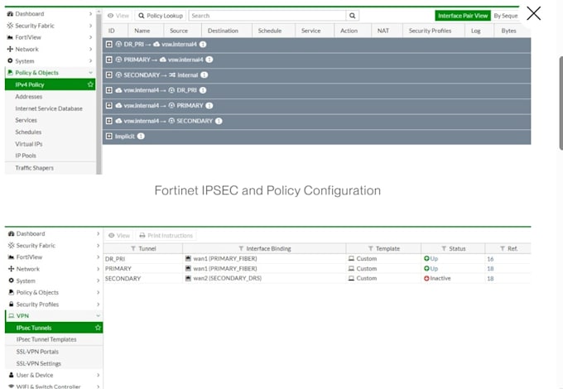The height and width of the screenshot is (389, 563).
Task: Filter the Interface Binding column
Action: coord(241,248)
